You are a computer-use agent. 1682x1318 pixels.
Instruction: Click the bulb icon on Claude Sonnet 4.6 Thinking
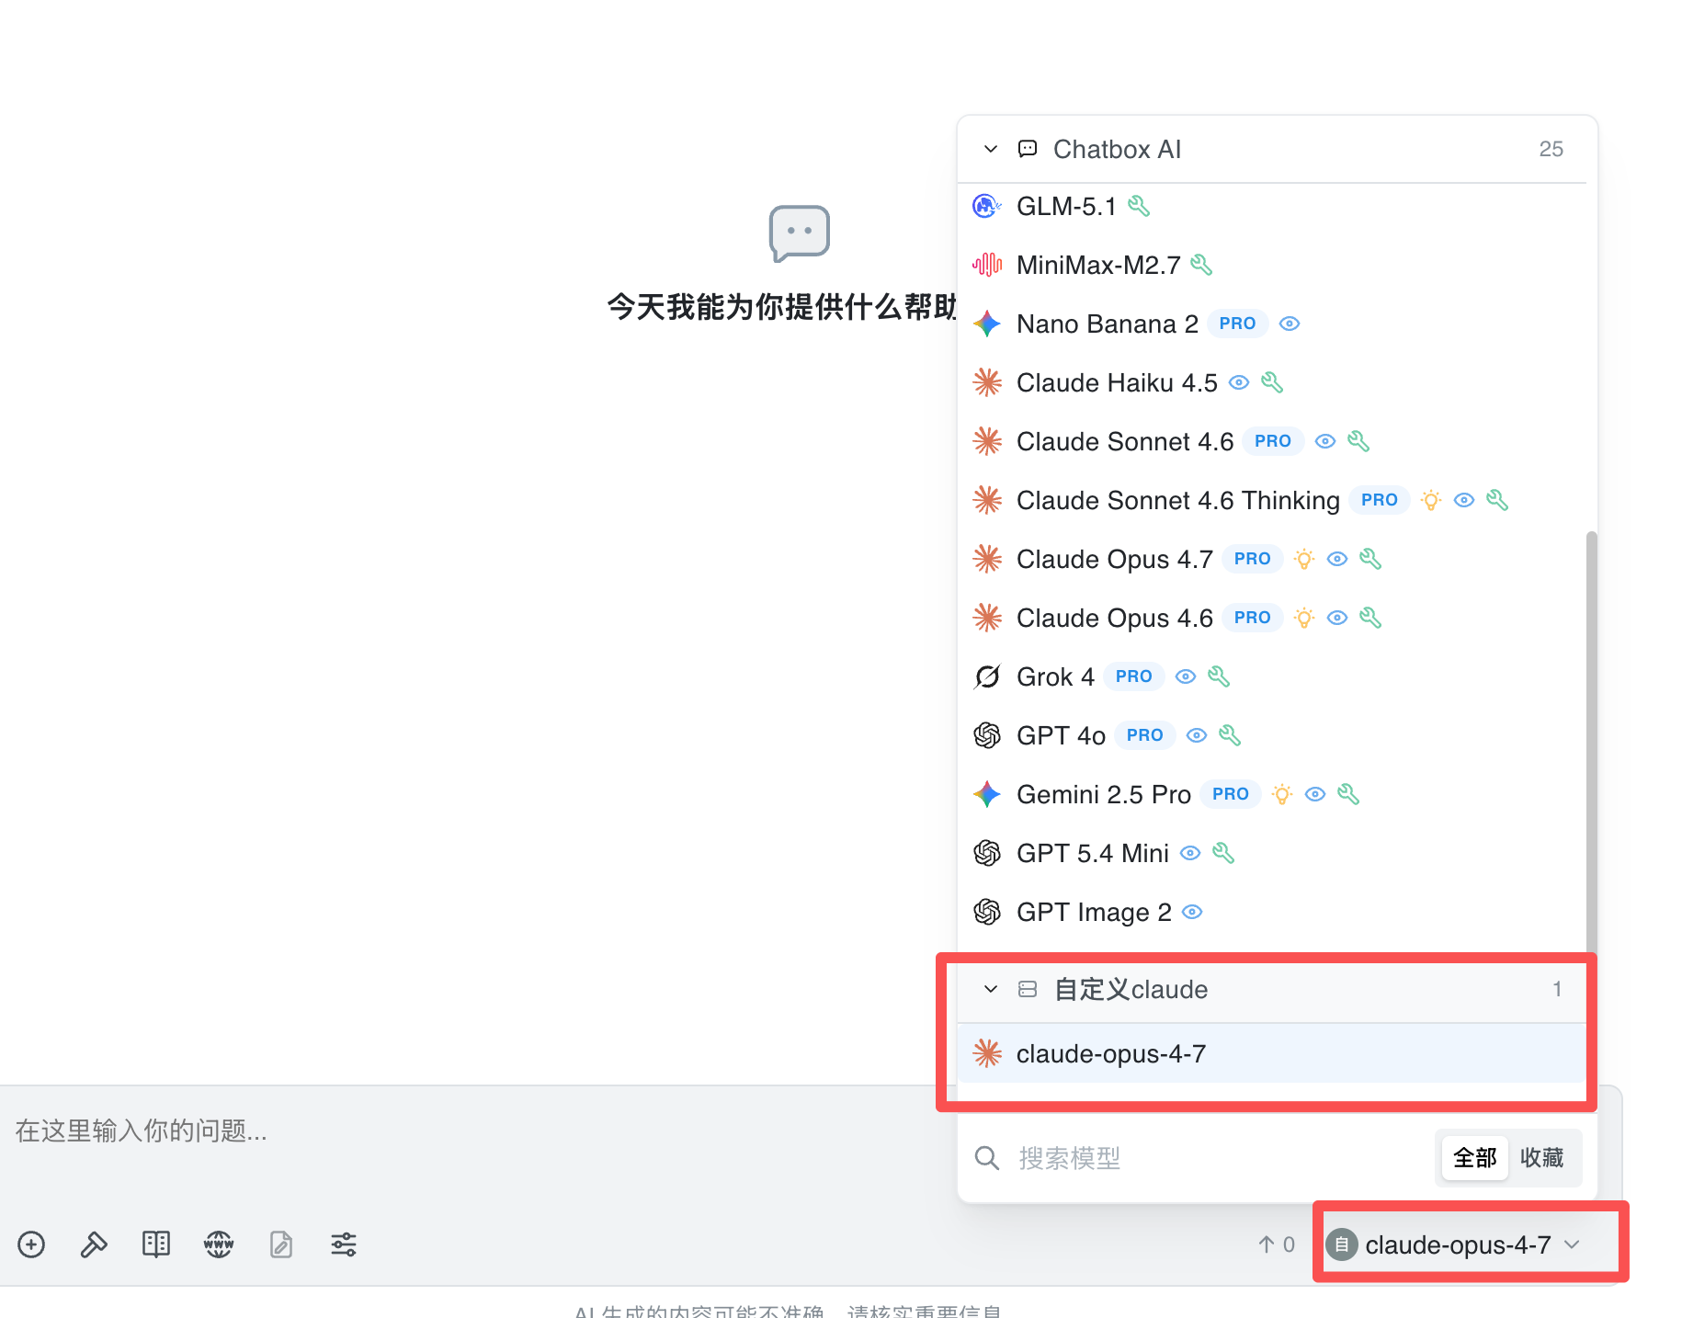coord(1431,500)
